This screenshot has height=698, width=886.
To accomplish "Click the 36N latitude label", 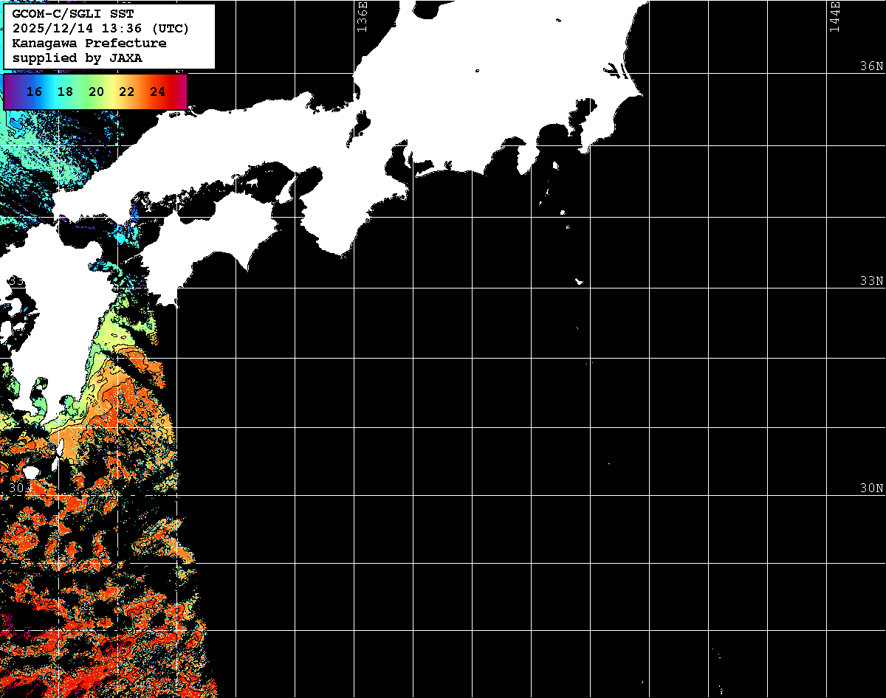I will [x=871, y=66].
